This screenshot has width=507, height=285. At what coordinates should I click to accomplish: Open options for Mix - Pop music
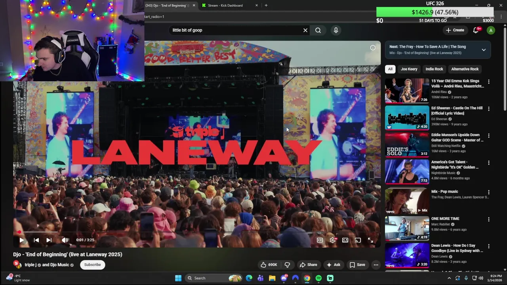[489, 192]
